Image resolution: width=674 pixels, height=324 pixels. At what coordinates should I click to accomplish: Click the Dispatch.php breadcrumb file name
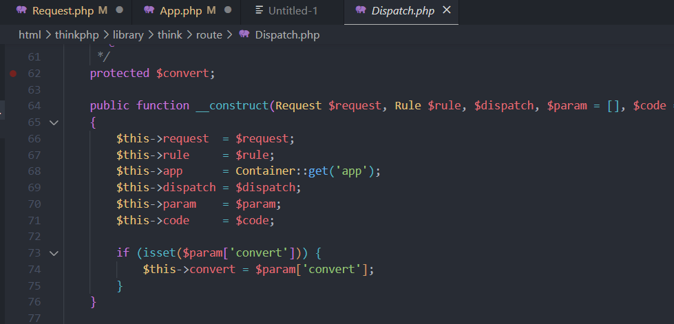287,34
